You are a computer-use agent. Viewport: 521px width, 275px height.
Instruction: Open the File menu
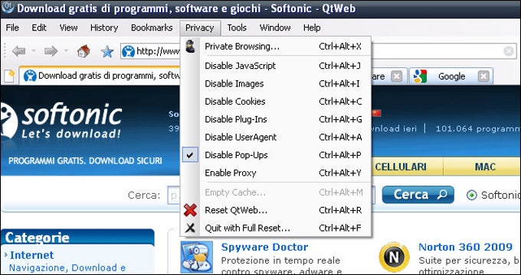pos(12,27)
